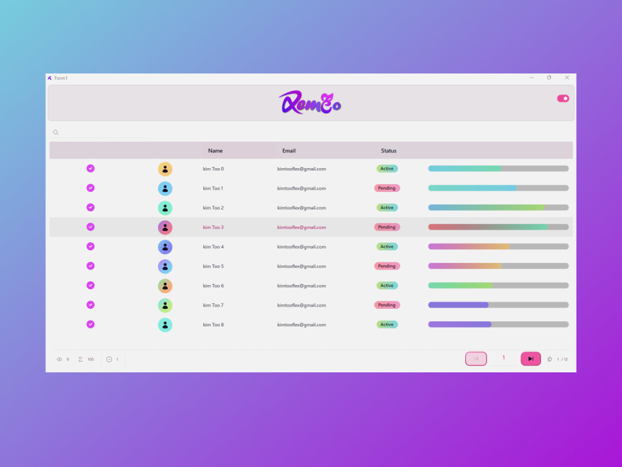Select the name text 'kim Too 2'
Image resolution: width=622 pixels, height=467 pixels.
[213, 208]
